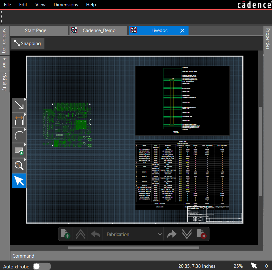The height and width of the screenshot is (270, 272).
Task: Click the vertical canvas scrollbar
Action: 260,152
